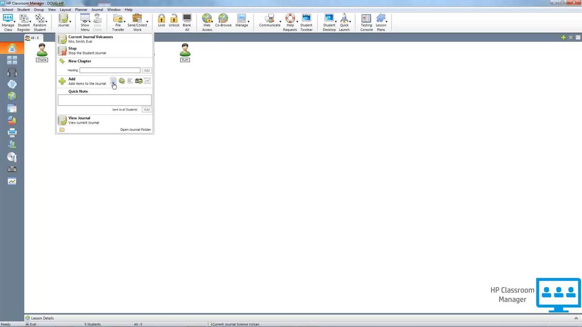Viewport: 582px width, 327px height.
Task: Click the Manage Class toolbar icon
Action: (x=8, y=22)
